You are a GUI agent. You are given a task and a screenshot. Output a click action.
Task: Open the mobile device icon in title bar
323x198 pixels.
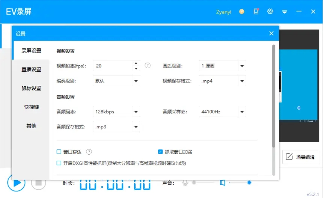pyautogui.click(x=256, y=11)
